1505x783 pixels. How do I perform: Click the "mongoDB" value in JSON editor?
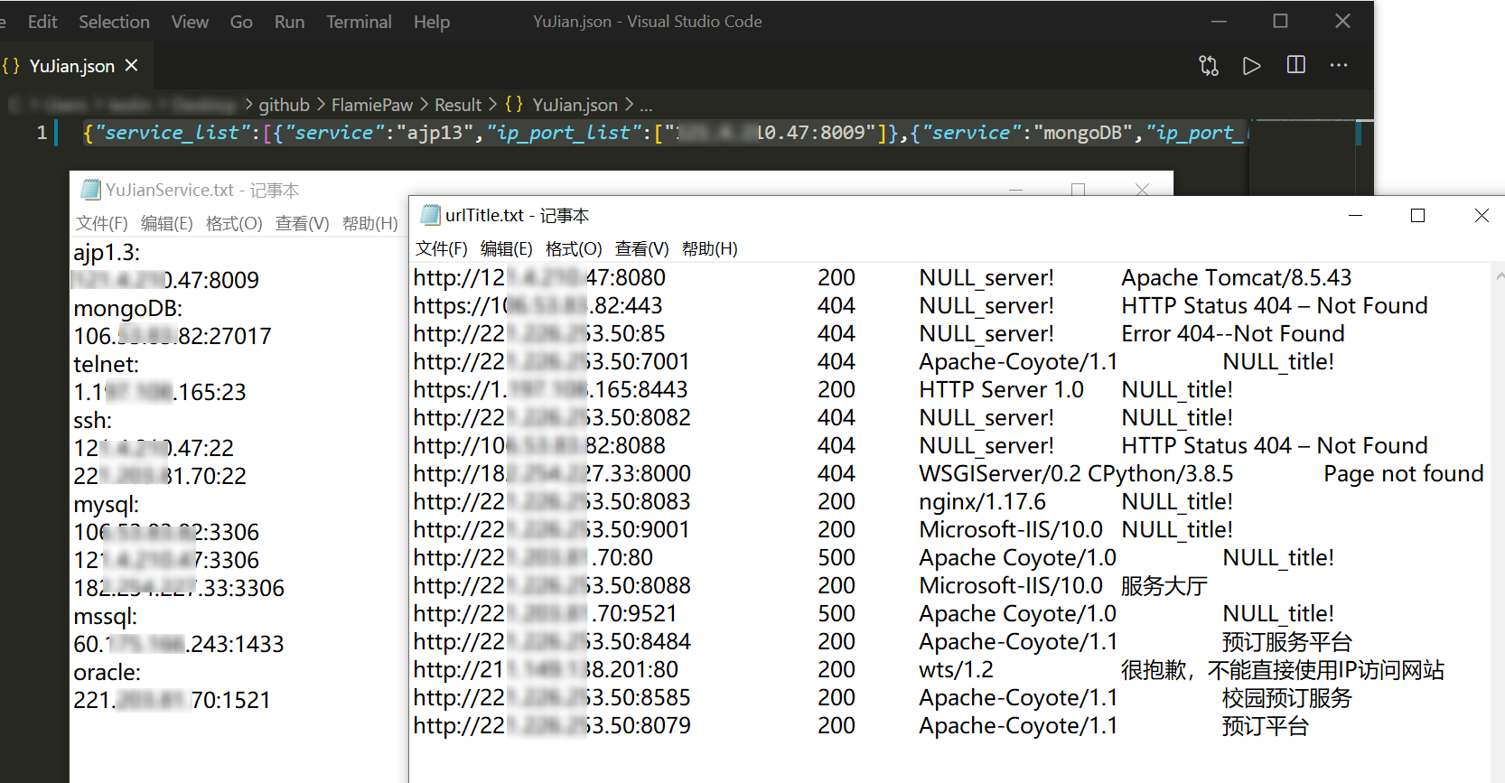(1083, 133)
